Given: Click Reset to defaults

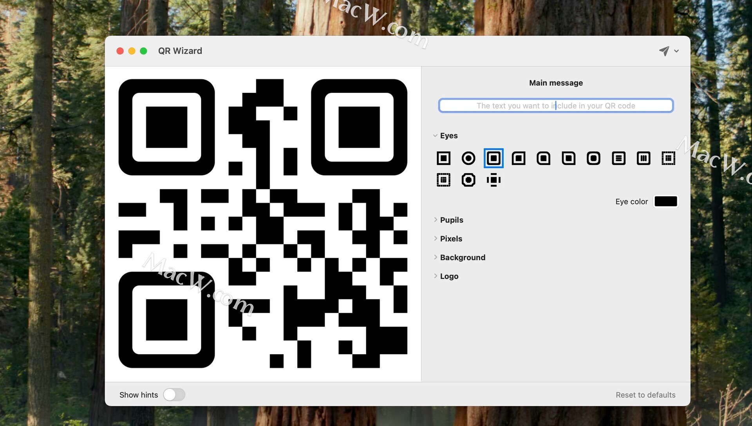Looking at the screenshot, I should tap(645, 395).
